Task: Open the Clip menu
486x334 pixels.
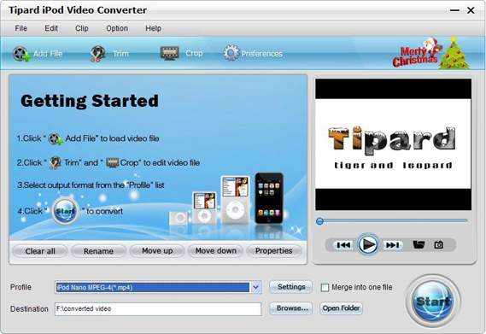Action: [82, 28]
